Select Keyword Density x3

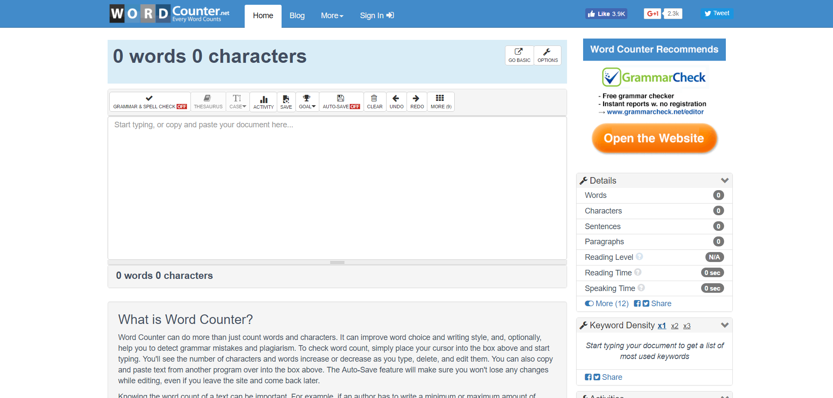tap(687, 326)
